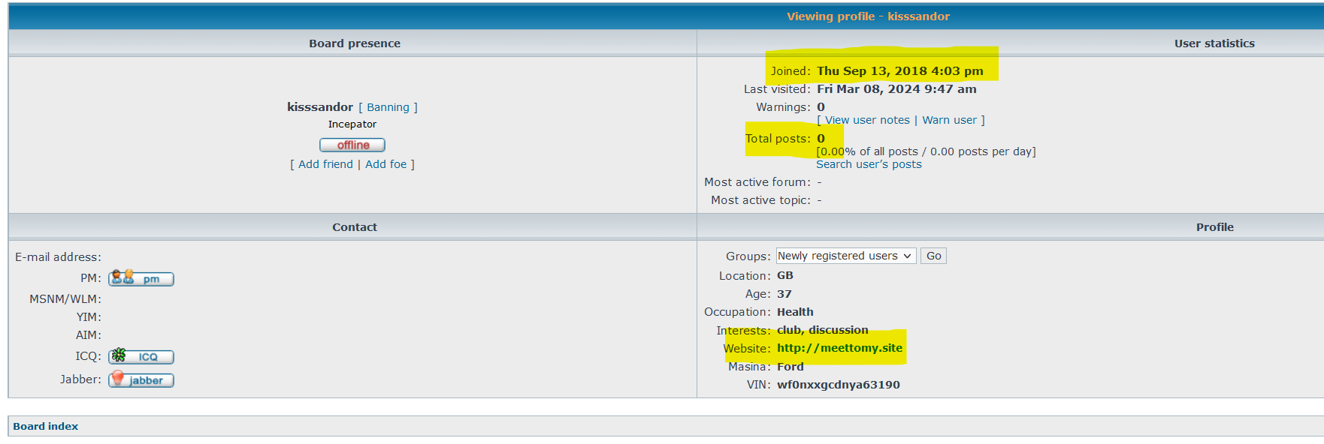Open Search user's posts link
Viewport: 1324px width, 444px height.
point(869,164)
